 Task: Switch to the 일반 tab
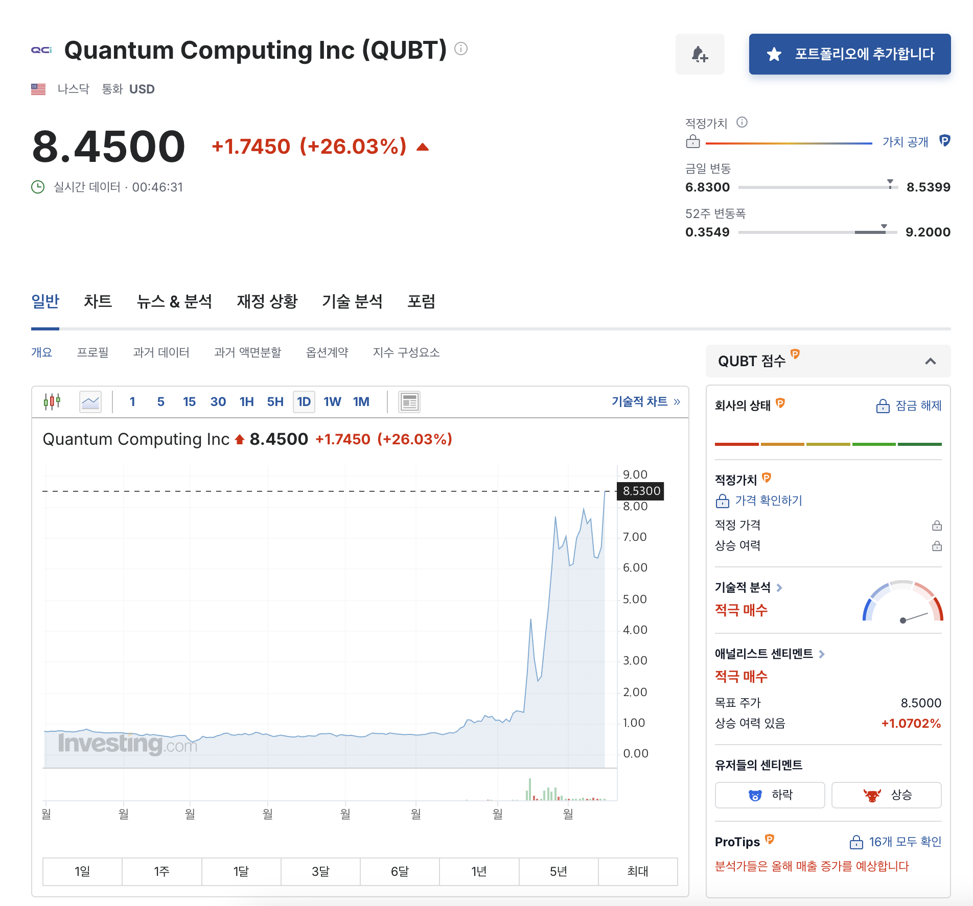tap(45, 301)
